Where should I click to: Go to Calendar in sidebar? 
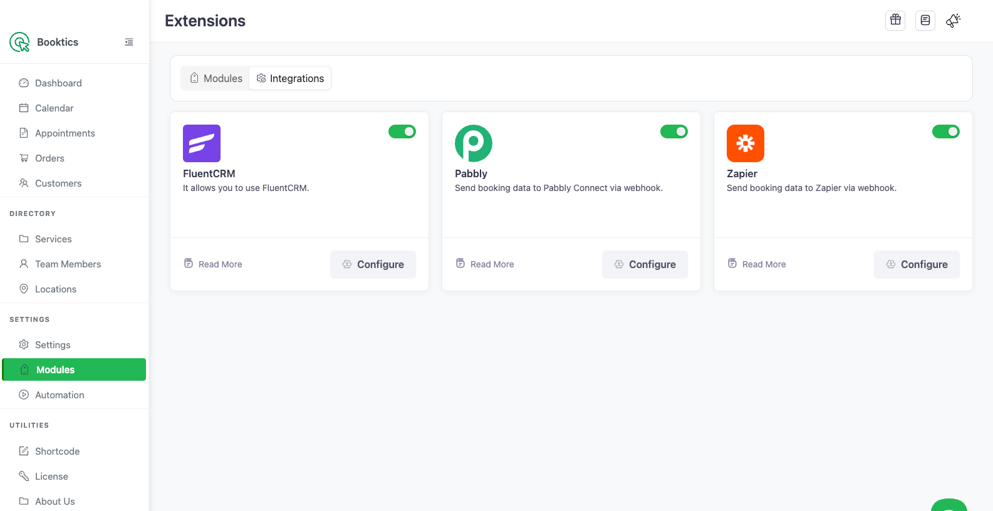pos(74,108)
